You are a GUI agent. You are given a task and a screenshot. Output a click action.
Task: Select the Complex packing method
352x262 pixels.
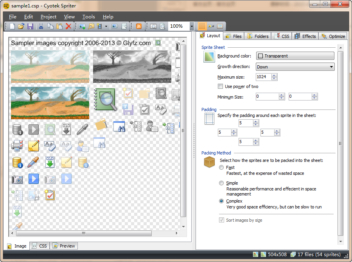221,201
